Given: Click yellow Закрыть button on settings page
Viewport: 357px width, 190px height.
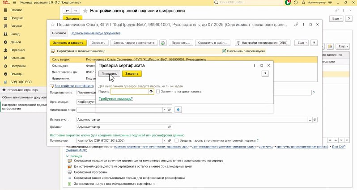Looking at the screenshot, I should 72,18.
